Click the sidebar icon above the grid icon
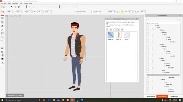The height and width of the screenshot is (102, 183). (3, 48)
